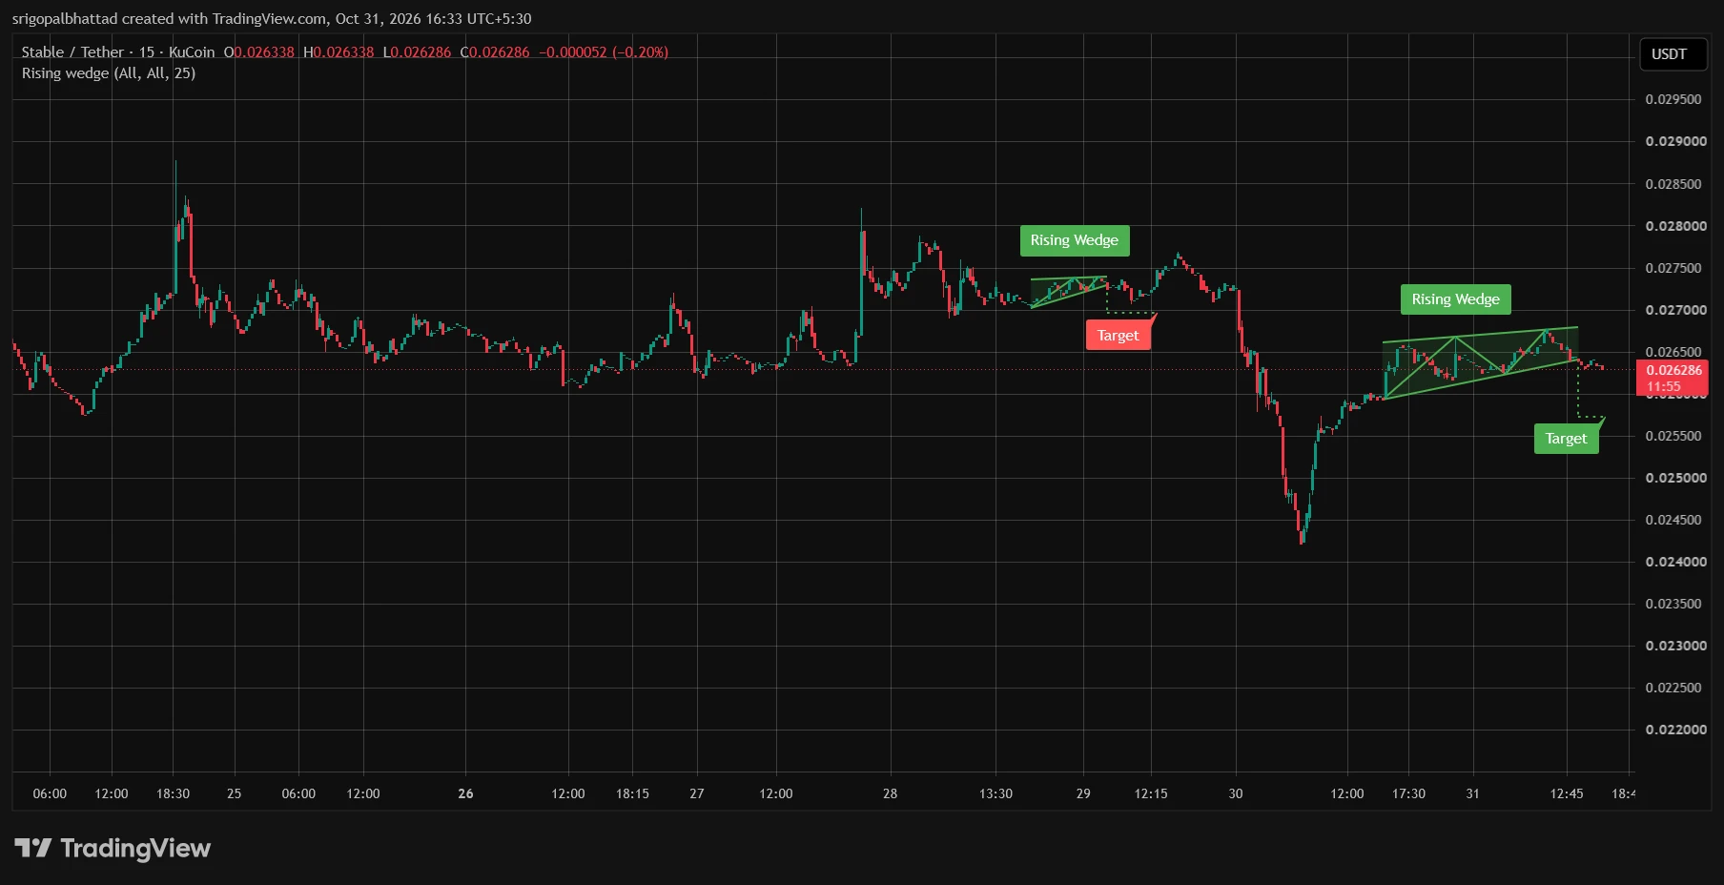Click the 0.029500 price axis label
Image resolution: width=1724 pixels, height=885 pixels.
[x=1673, y=99]
